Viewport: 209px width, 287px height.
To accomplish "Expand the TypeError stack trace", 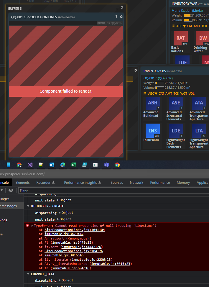I will coord(32,226).
